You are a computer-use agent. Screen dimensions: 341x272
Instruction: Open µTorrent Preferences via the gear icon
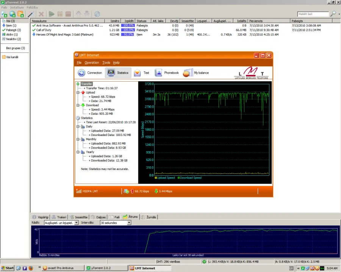(x=97, y=14)
